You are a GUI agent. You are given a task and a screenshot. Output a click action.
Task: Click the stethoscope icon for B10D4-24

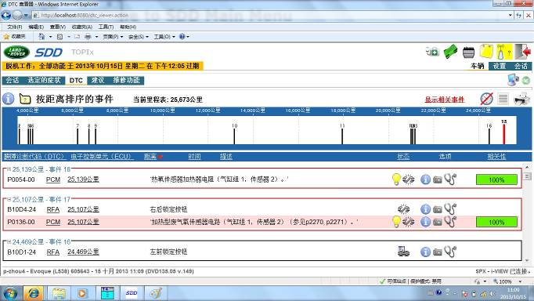click(x=450, y=209)
